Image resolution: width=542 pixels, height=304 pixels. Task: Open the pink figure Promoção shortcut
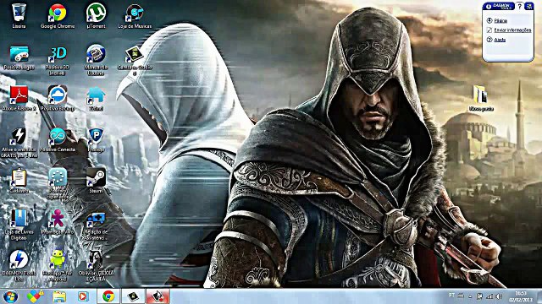click(x=58, y=222)
